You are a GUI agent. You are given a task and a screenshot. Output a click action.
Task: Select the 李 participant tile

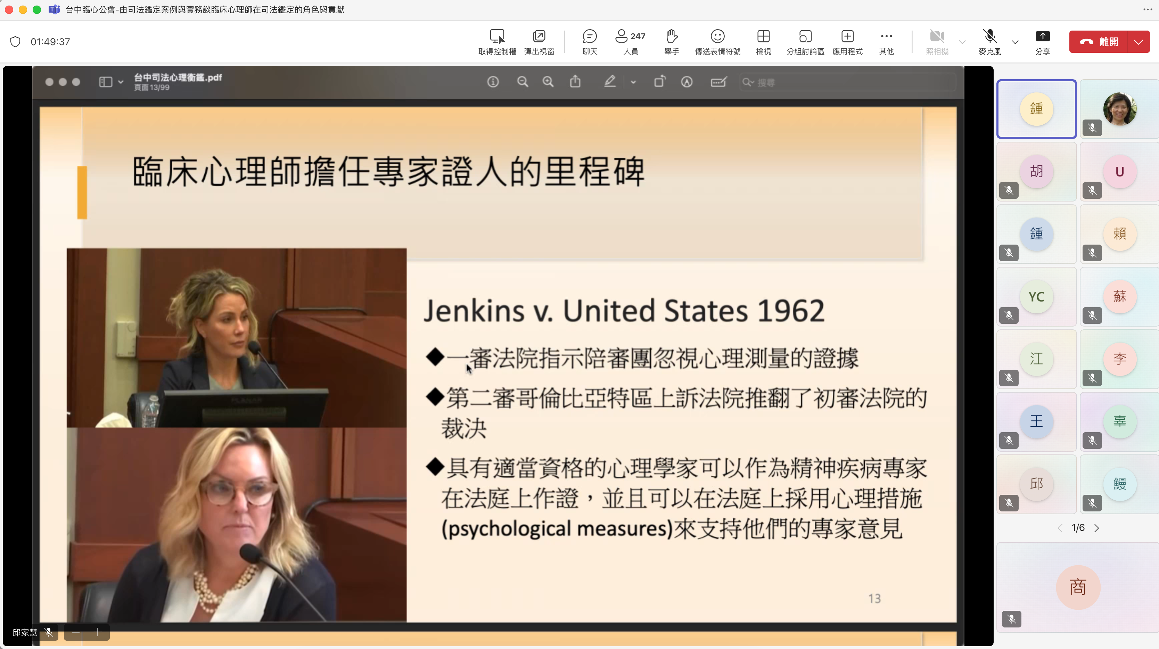(x=1119, y=359)
